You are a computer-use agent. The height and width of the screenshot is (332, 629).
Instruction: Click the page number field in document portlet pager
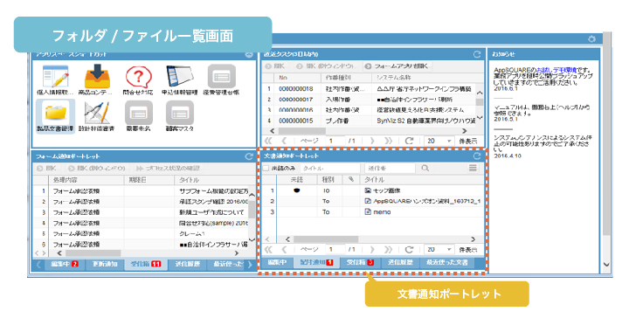[x=335, y=249]
